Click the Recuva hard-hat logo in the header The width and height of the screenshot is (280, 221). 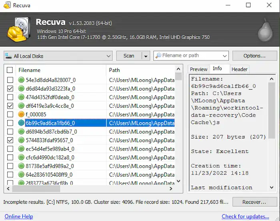pyautogui.click(x=18, y=30)
